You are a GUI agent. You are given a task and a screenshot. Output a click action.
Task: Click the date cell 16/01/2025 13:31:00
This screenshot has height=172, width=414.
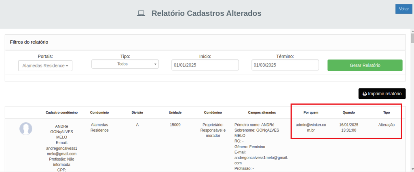349,128
